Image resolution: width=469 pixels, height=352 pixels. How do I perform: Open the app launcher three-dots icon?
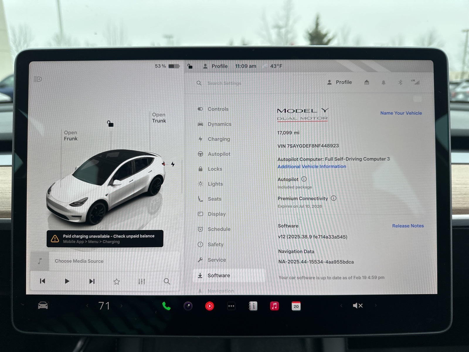pyautogui.click(x=231, y=306)
